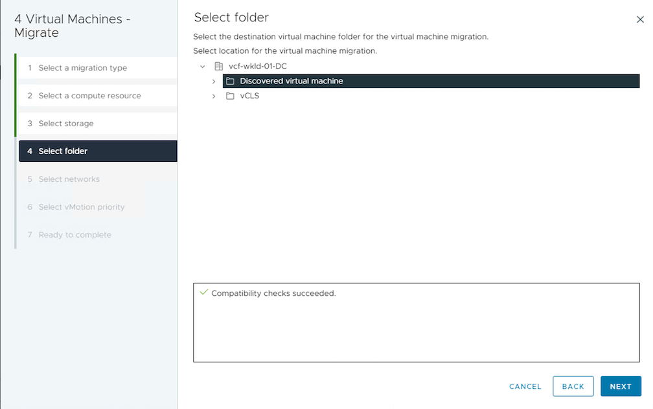
Task: Click step 7 Ready to complete
Action: pyautogui.click(x=74, y=235)
